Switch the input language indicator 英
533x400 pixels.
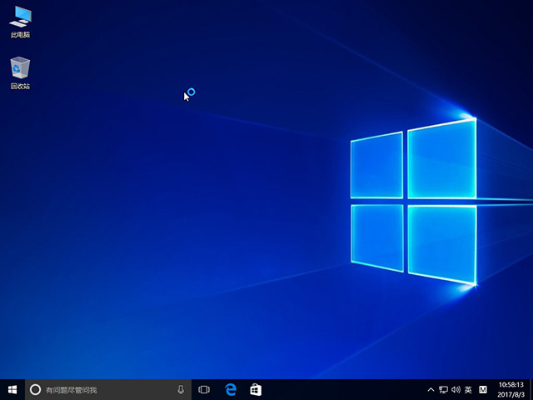pos(468,389)
